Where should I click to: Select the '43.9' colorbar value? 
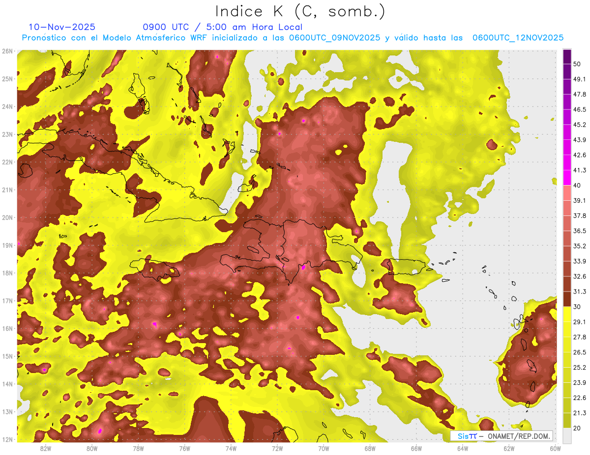pyautogui.click(x=580, y=140)
